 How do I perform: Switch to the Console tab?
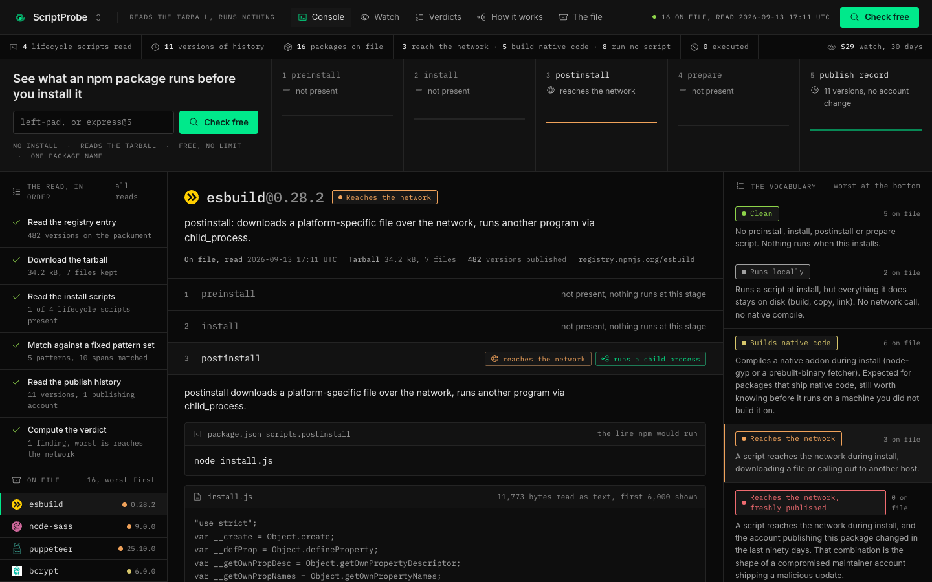[321, 17]
